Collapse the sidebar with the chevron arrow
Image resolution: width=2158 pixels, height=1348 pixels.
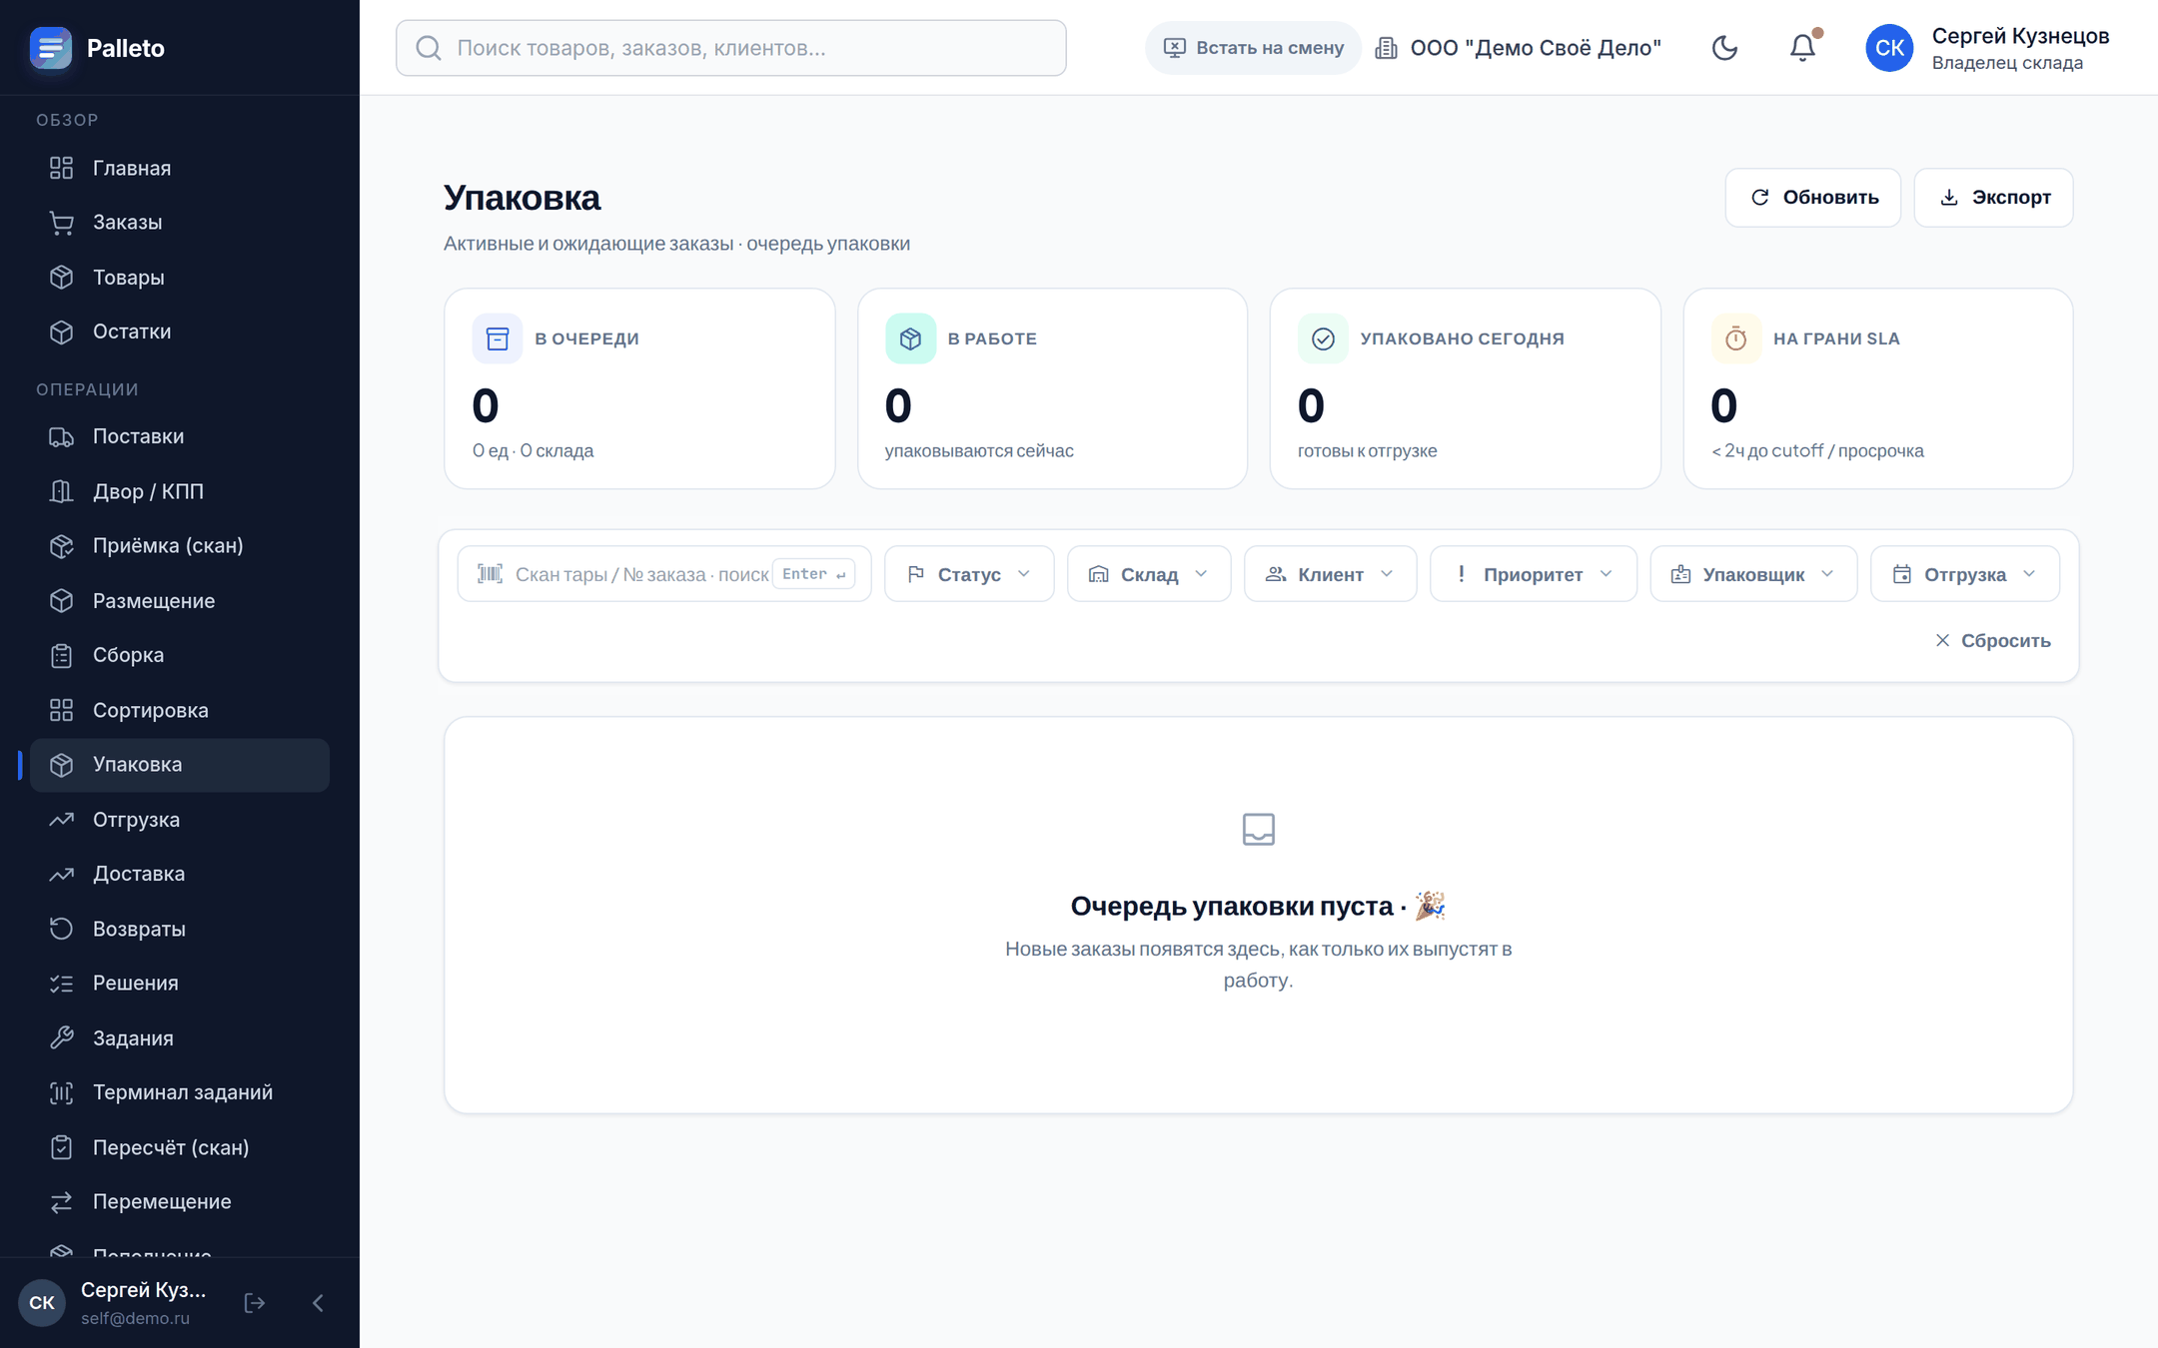pos(318,1302)
